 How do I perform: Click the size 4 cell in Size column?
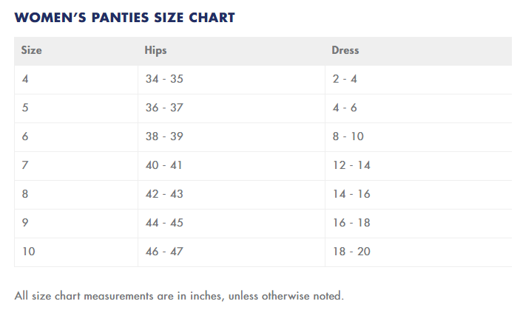click(x=25, y=79)
